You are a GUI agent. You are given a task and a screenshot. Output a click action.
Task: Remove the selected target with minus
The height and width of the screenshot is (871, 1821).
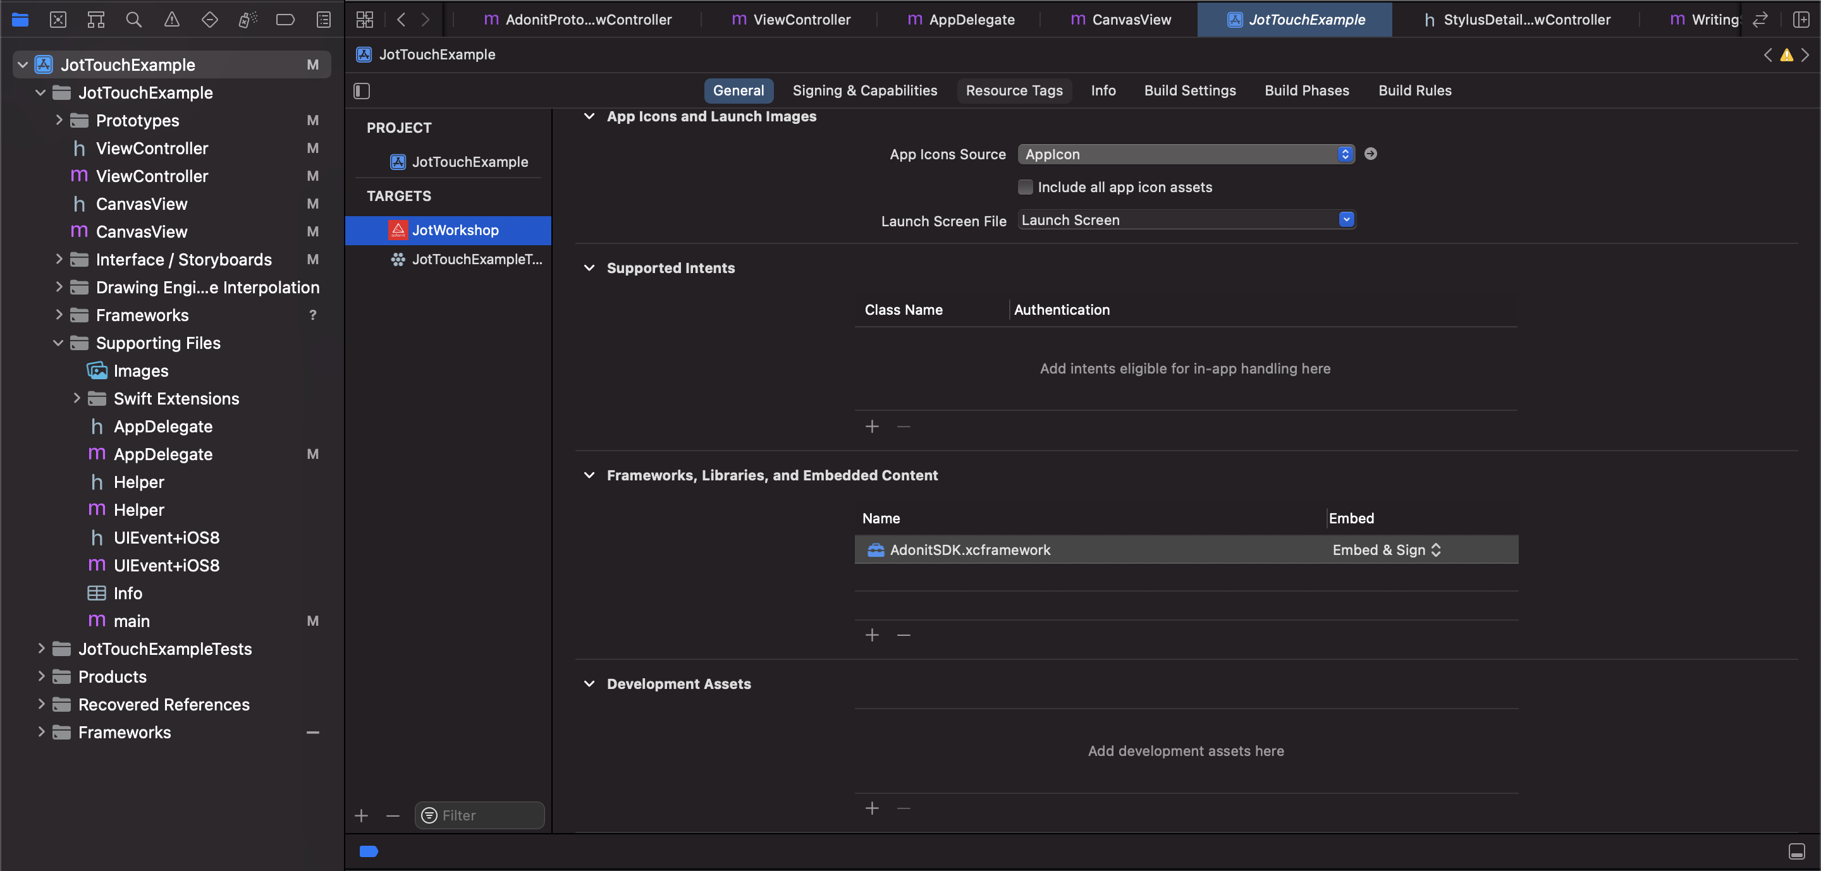click(393, 816)
